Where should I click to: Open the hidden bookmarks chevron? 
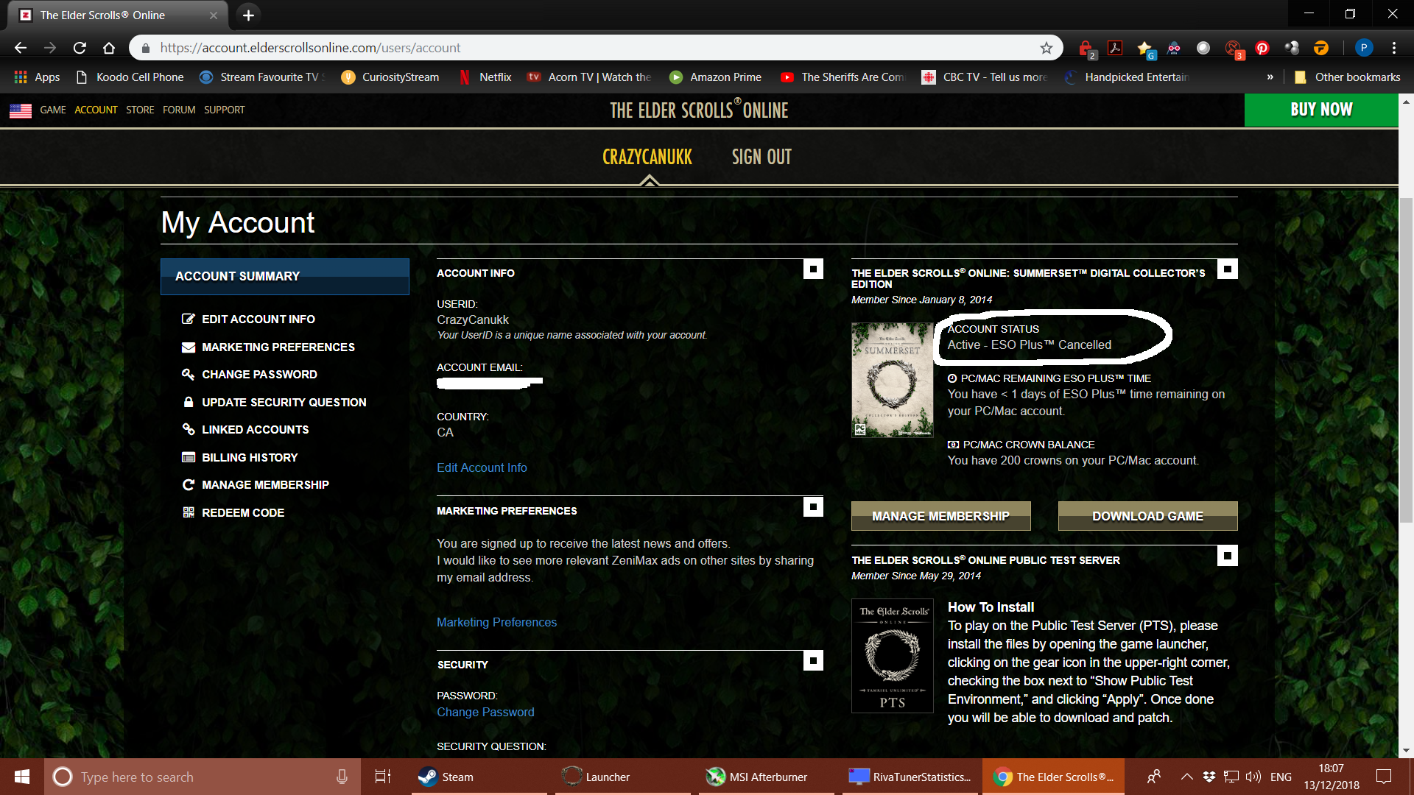point(1270,77)
